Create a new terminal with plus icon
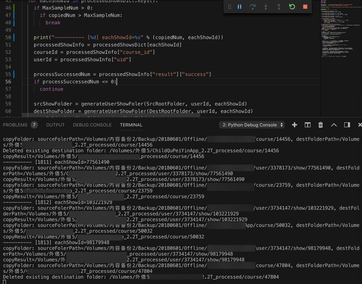Viewport: 362px width, 284px height. click(x=294, y=125)
